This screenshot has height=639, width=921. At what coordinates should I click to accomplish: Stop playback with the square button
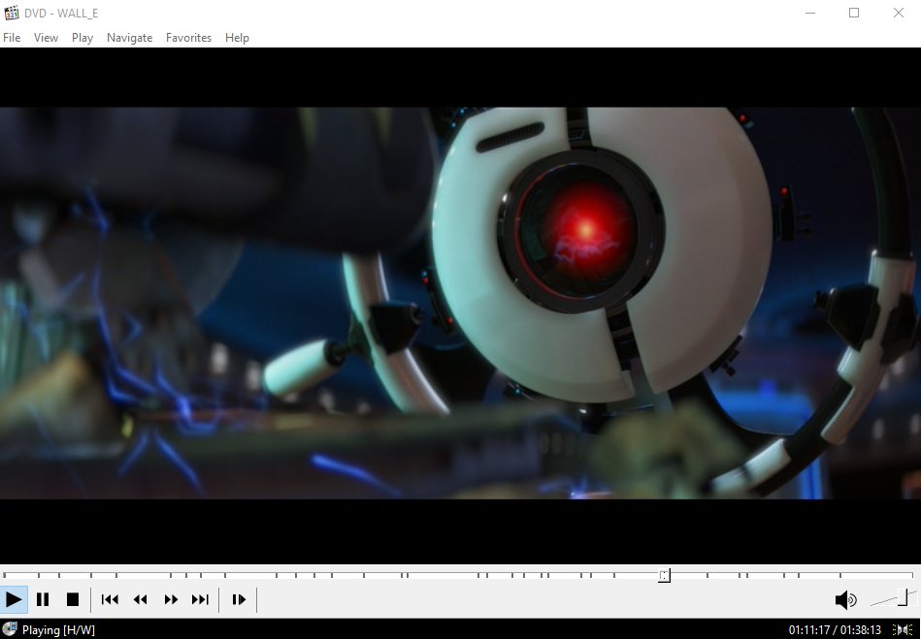[x=72, y=599]
